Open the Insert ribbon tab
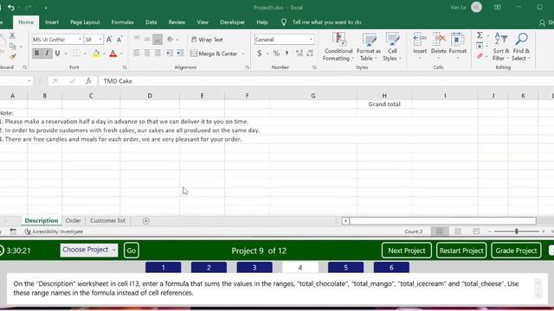Viewport: 554px width, 311px height. pos(52,22)
